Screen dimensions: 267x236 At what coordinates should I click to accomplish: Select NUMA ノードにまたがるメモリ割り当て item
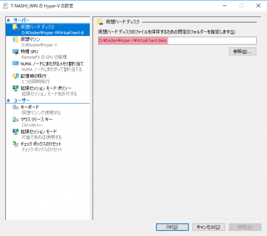48,66
